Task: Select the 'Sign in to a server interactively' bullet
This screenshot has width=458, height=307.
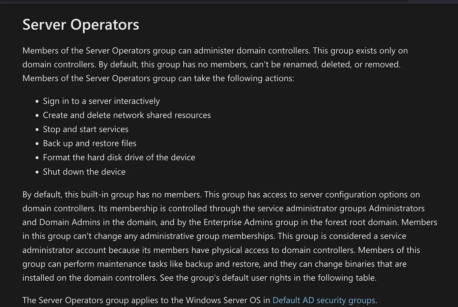Action: 101,101
